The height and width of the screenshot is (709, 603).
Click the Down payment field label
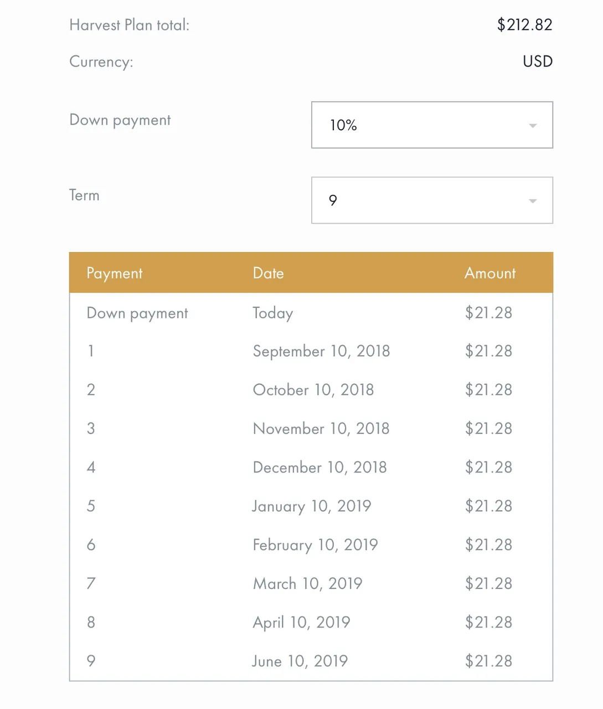(x=120, y=121)
